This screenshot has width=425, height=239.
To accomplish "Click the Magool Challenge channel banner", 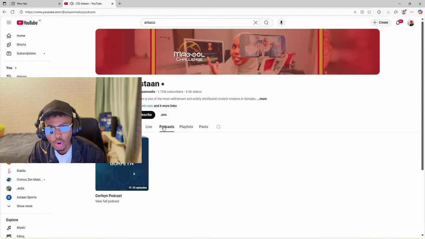I will (x=237, y=52).
